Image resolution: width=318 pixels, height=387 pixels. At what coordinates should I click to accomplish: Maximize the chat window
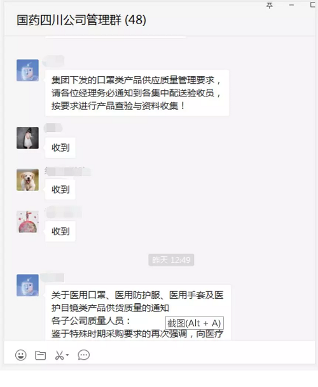(x=313, y=5)
